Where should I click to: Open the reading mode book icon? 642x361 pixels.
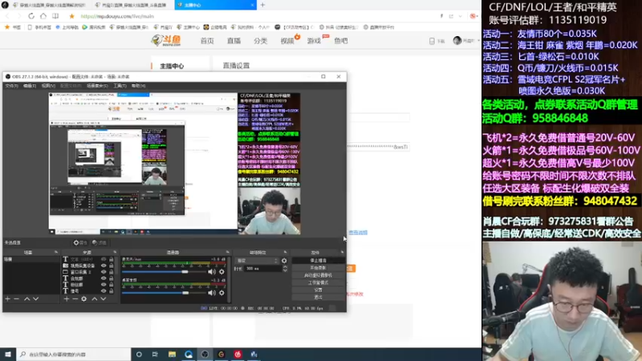[55, 16]
